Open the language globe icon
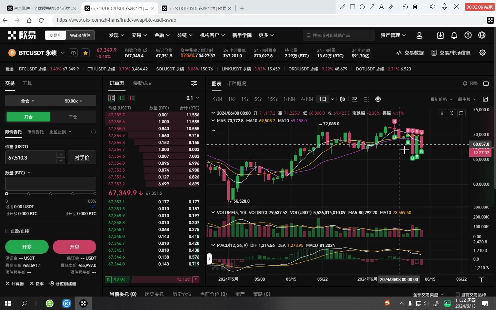This screenshot has width=496, height=310. point(482,35)
